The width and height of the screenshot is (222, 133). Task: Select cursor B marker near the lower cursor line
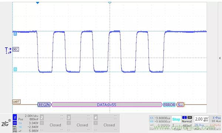(x=15, y=69)
